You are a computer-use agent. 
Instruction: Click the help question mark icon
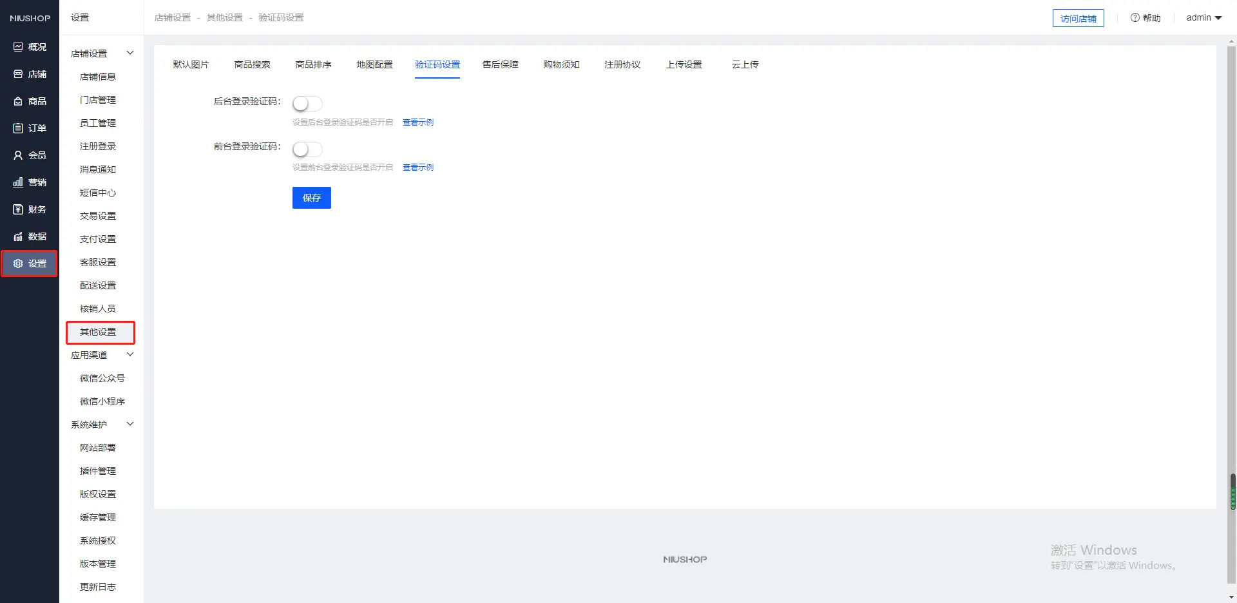[x=1135, y=17]
